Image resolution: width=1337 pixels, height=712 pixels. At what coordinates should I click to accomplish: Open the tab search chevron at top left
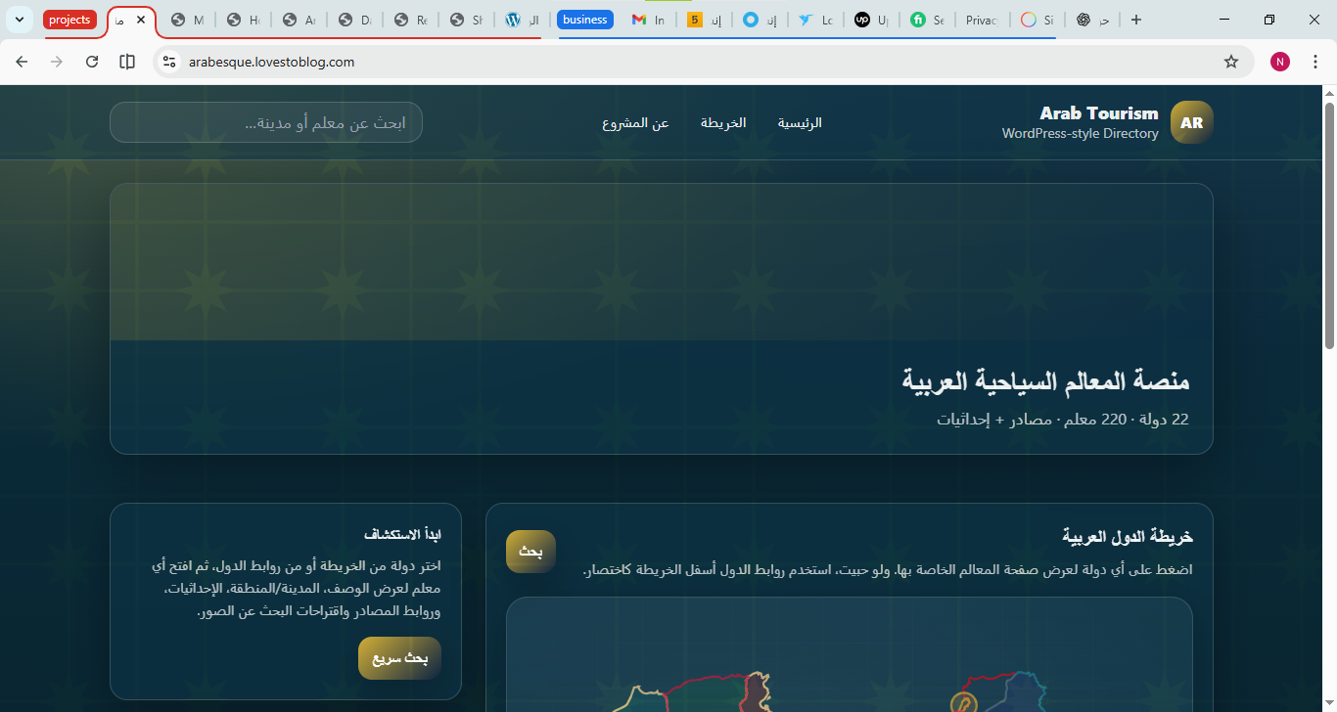[x=18, y=19]
